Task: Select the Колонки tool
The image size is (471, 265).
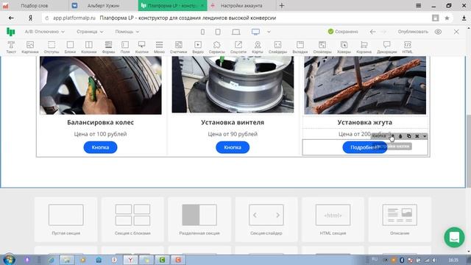Action: coord(89,47)
